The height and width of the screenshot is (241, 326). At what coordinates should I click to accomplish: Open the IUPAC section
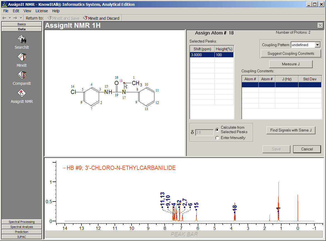pos(22,237)
